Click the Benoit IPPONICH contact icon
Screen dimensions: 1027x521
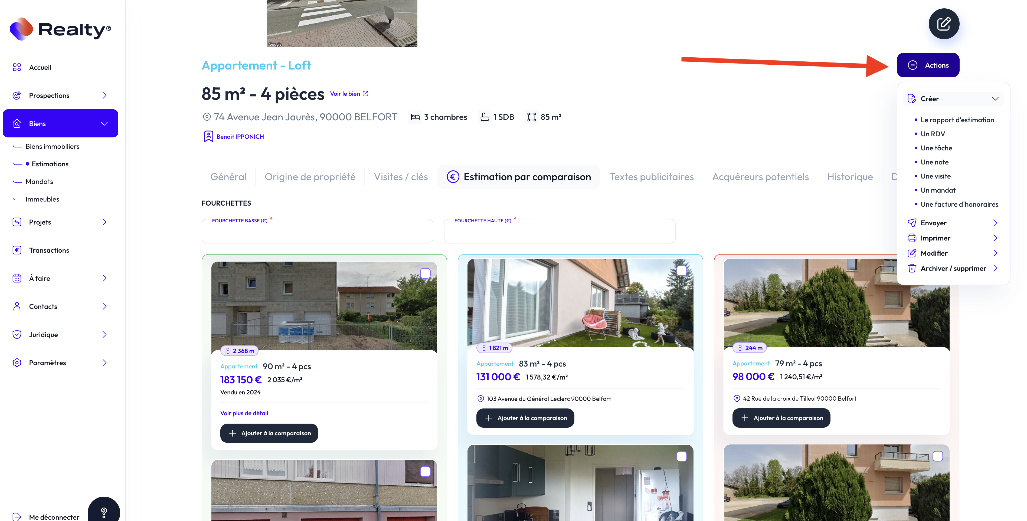click(208, 137)
